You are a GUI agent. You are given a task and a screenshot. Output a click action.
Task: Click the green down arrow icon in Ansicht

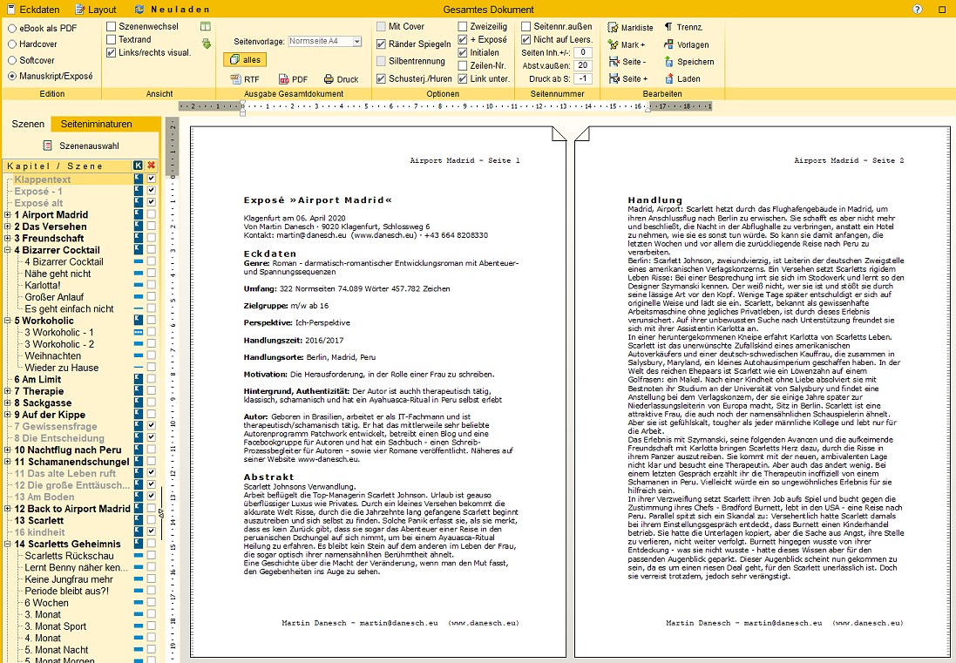point(206,44)
